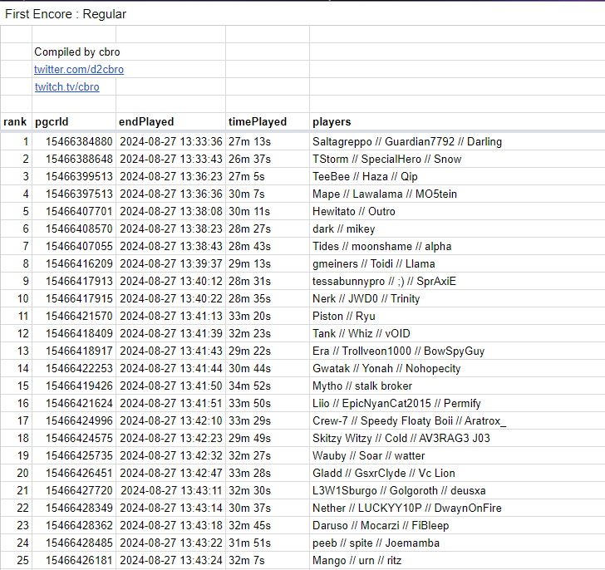Open the twitch.tv/cbro link
This screenshot has width=605, height=570.
[67, 86]
